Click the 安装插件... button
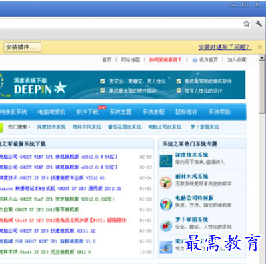This screenshot has width=266, height=264. 22,47
